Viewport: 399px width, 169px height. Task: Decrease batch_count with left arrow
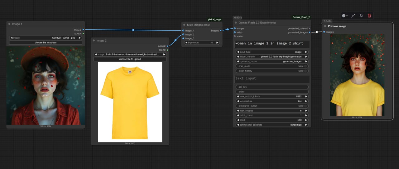[x=238, y=115]
